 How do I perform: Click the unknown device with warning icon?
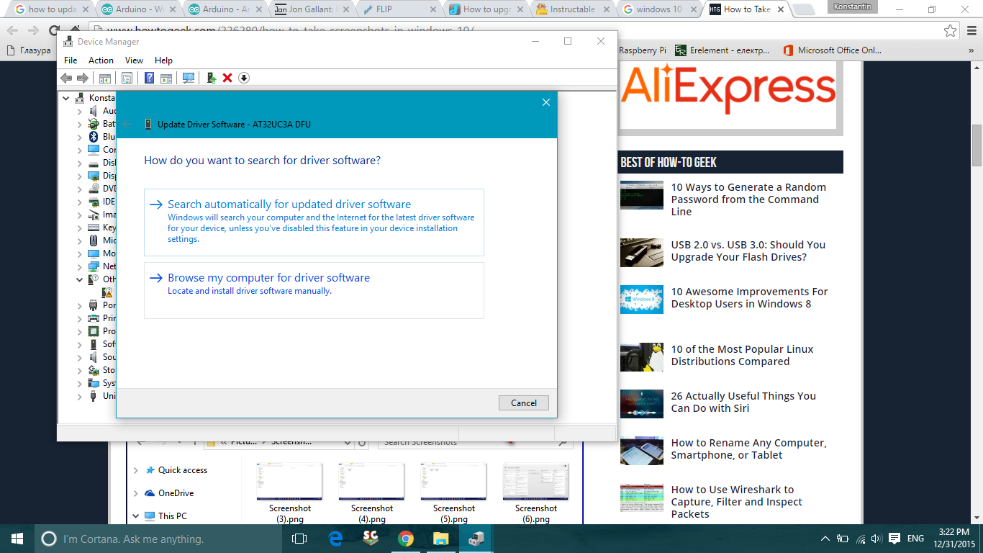107,292
